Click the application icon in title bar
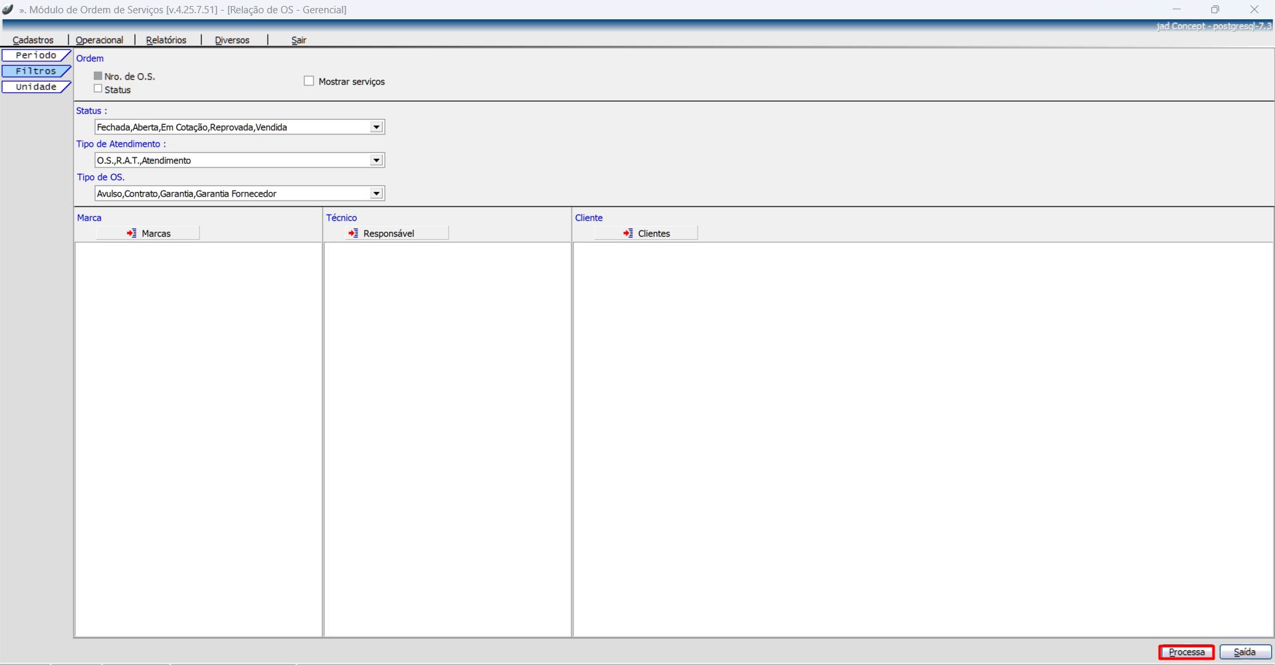Image resolution: width=1275 pixels, height=665 pixels. (x=8, y=9)
